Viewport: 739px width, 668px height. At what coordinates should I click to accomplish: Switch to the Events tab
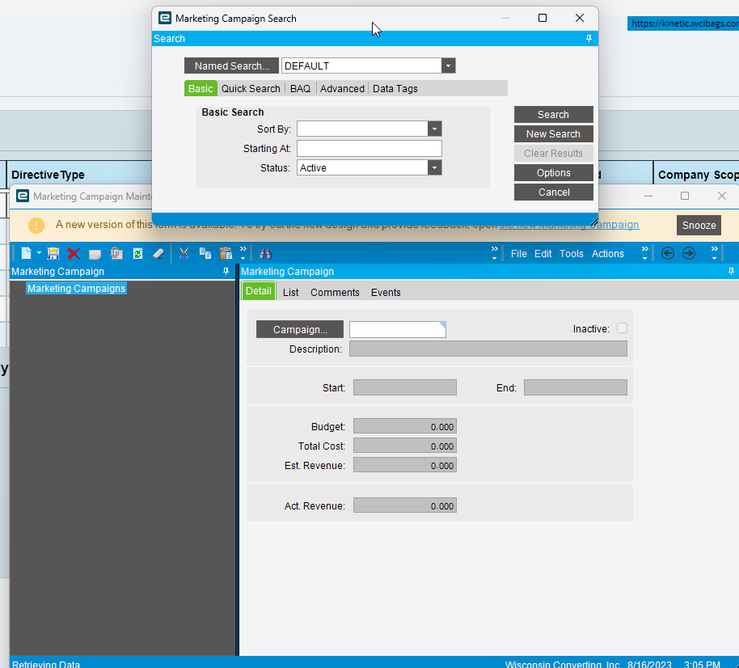(x=386, y=292)
